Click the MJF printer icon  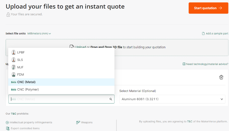13,67
